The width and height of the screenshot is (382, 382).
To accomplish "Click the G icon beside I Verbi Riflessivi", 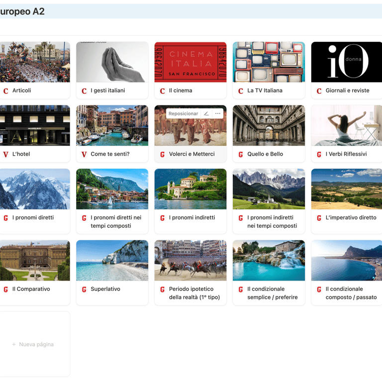I will [319, 154].
